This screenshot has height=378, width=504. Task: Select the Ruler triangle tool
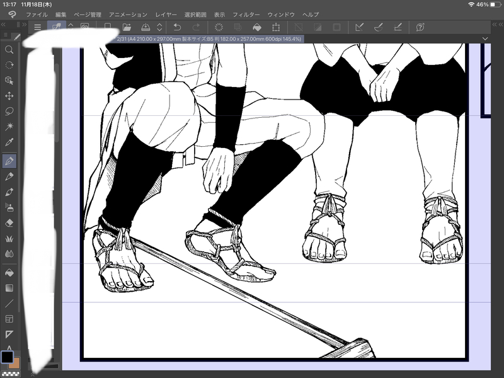(x=9, y=335)
